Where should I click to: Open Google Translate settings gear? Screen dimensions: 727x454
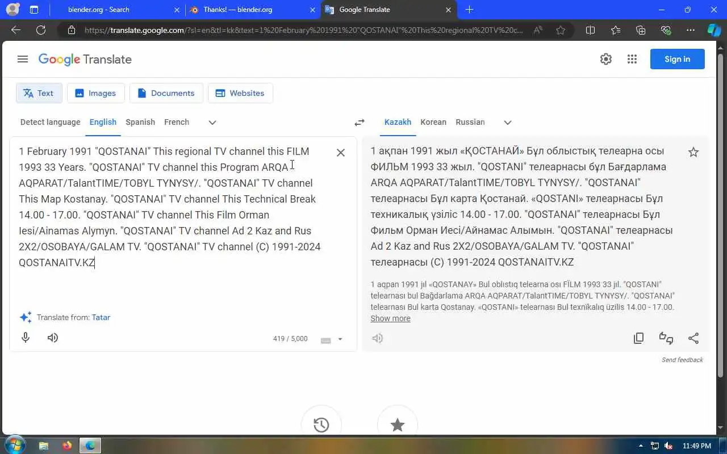[x=606, y=59]
